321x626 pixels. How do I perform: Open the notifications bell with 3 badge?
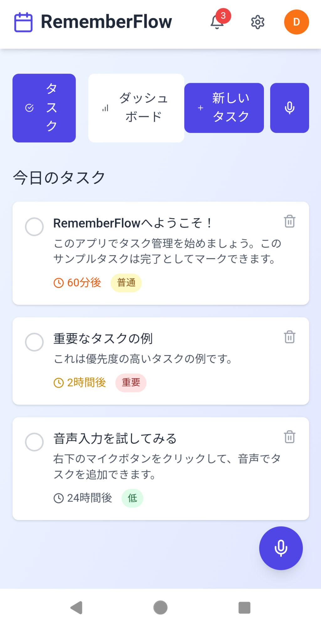217,22
